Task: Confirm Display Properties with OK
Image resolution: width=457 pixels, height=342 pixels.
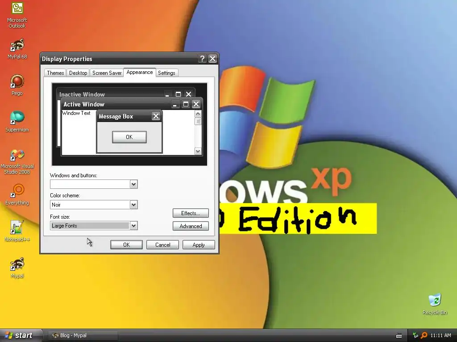Action: point(126,245)
